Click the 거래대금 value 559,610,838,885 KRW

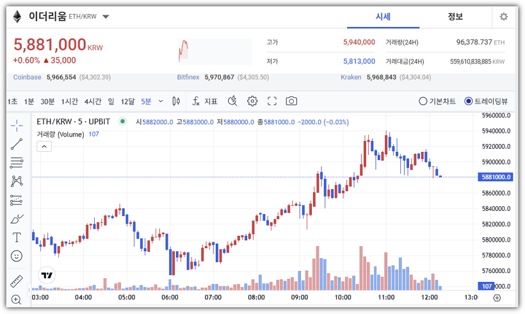(x=477, y=62)
